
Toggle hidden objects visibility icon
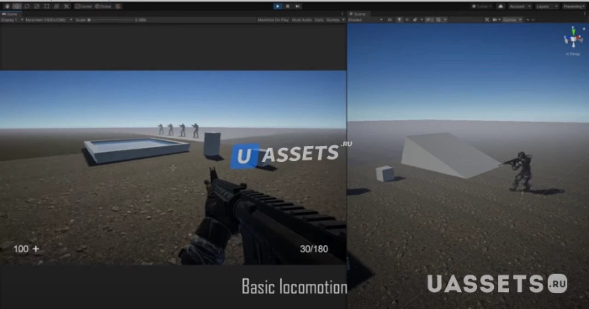pos(429,20)
